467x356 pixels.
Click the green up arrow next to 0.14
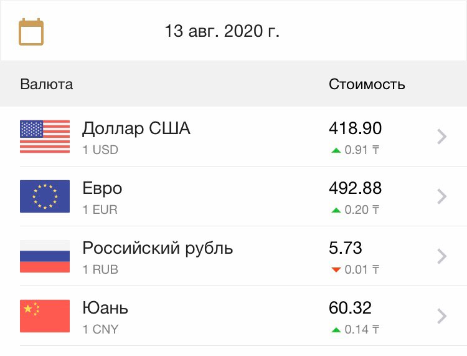pyautogui.click(x=336, y=330)
